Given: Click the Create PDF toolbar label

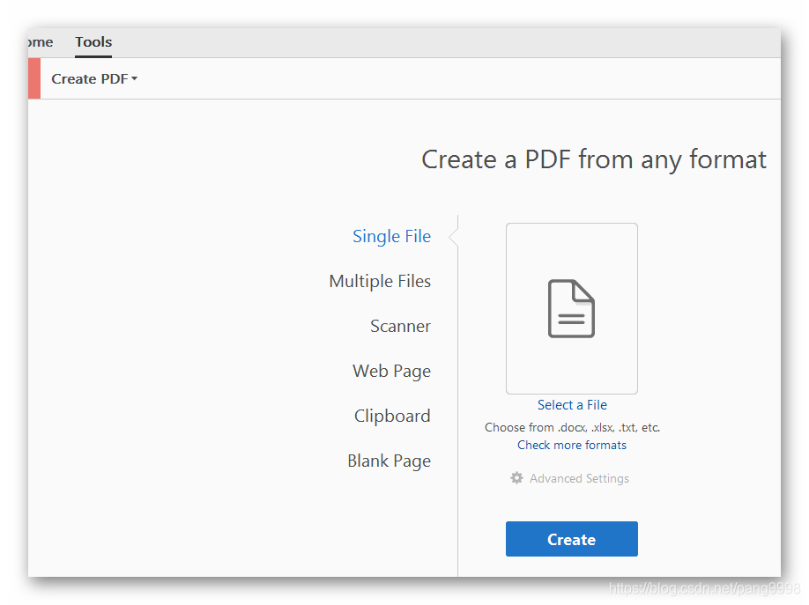Looking at the screenshot, I should [x=89, y=78].
